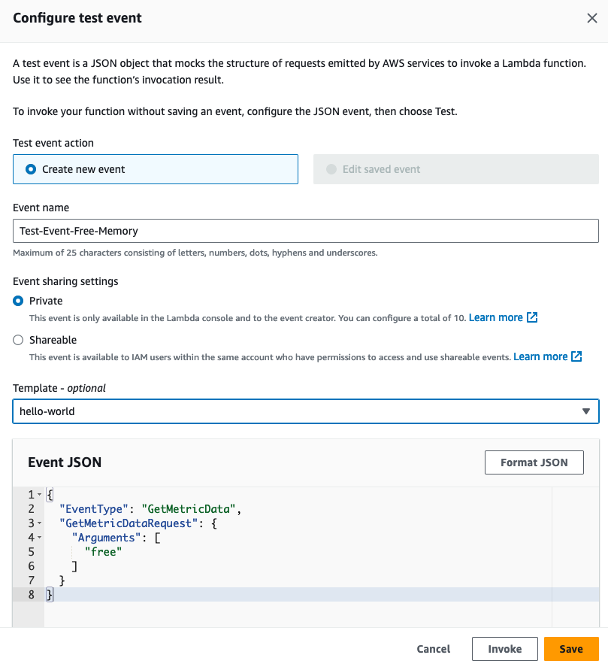Click the Invoke button
The image size is (608, 667).
point(505,649)
